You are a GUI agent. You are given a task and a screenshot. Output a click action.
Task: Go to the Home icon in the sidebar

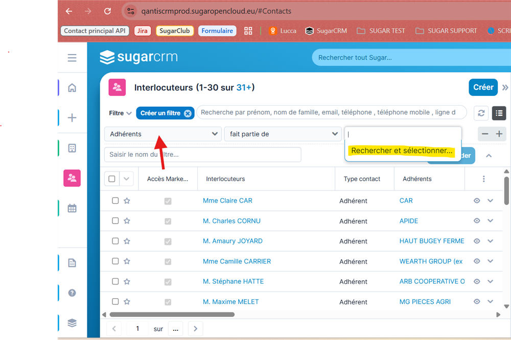(72, 88)
